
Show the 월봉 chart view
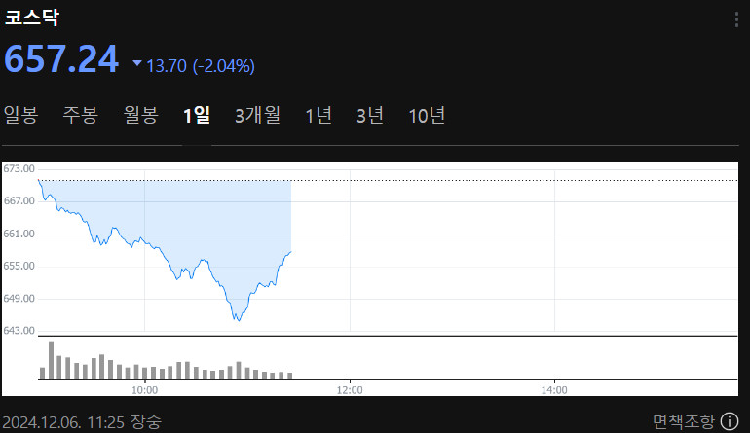tap(141, 116)
